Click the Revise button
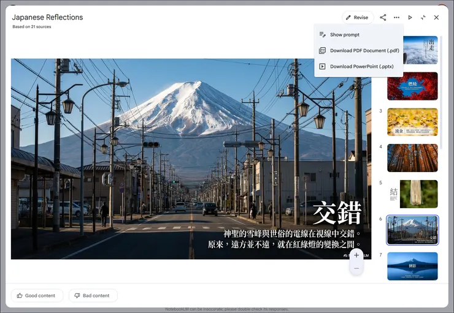Screen dimensions: 454x313 click(358, 18)
